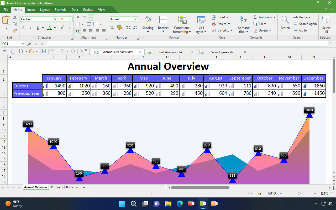This screenshot has width=336, height=210.
Task: Select the Format painter brush icon
Action: click(15, 30)
